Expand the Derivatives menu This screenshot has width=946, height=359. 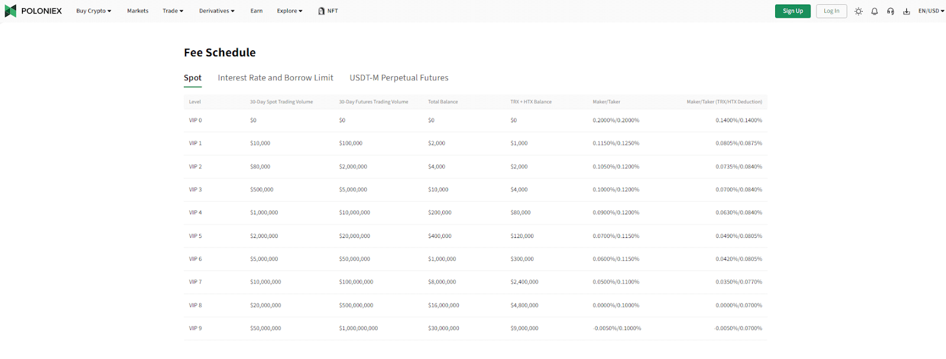pos(217,11)
